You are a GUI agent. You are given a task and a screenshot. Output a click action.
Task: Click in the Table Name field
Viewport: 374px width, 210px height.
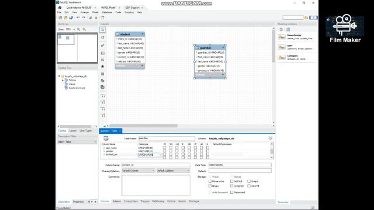click(x=167, y=138)
